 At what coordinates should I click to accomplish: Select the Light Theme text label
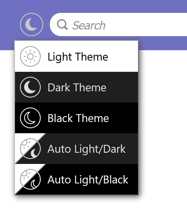[78, 57]
